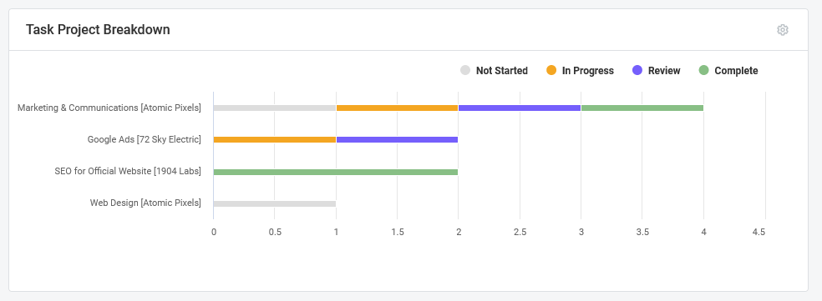Toggle the Complete legend series
This screenshot has height=301, width=822.
pyautogui.click(x=728, y=71)
